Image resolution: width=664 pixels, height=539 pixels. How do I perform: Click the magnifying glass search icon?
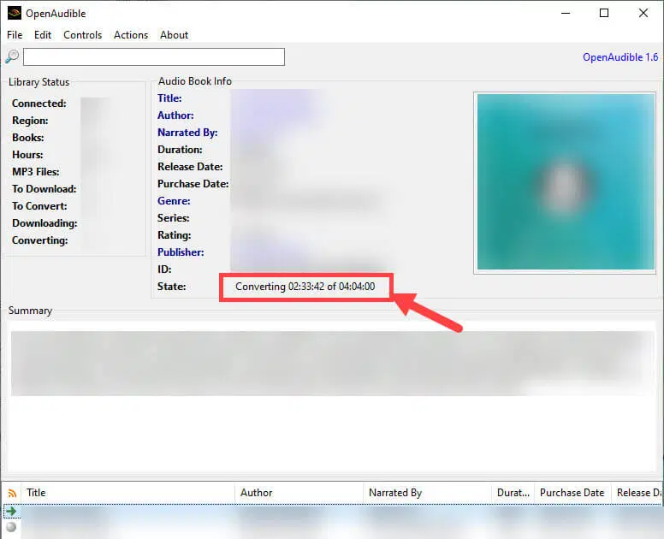(x=12, y=56)
